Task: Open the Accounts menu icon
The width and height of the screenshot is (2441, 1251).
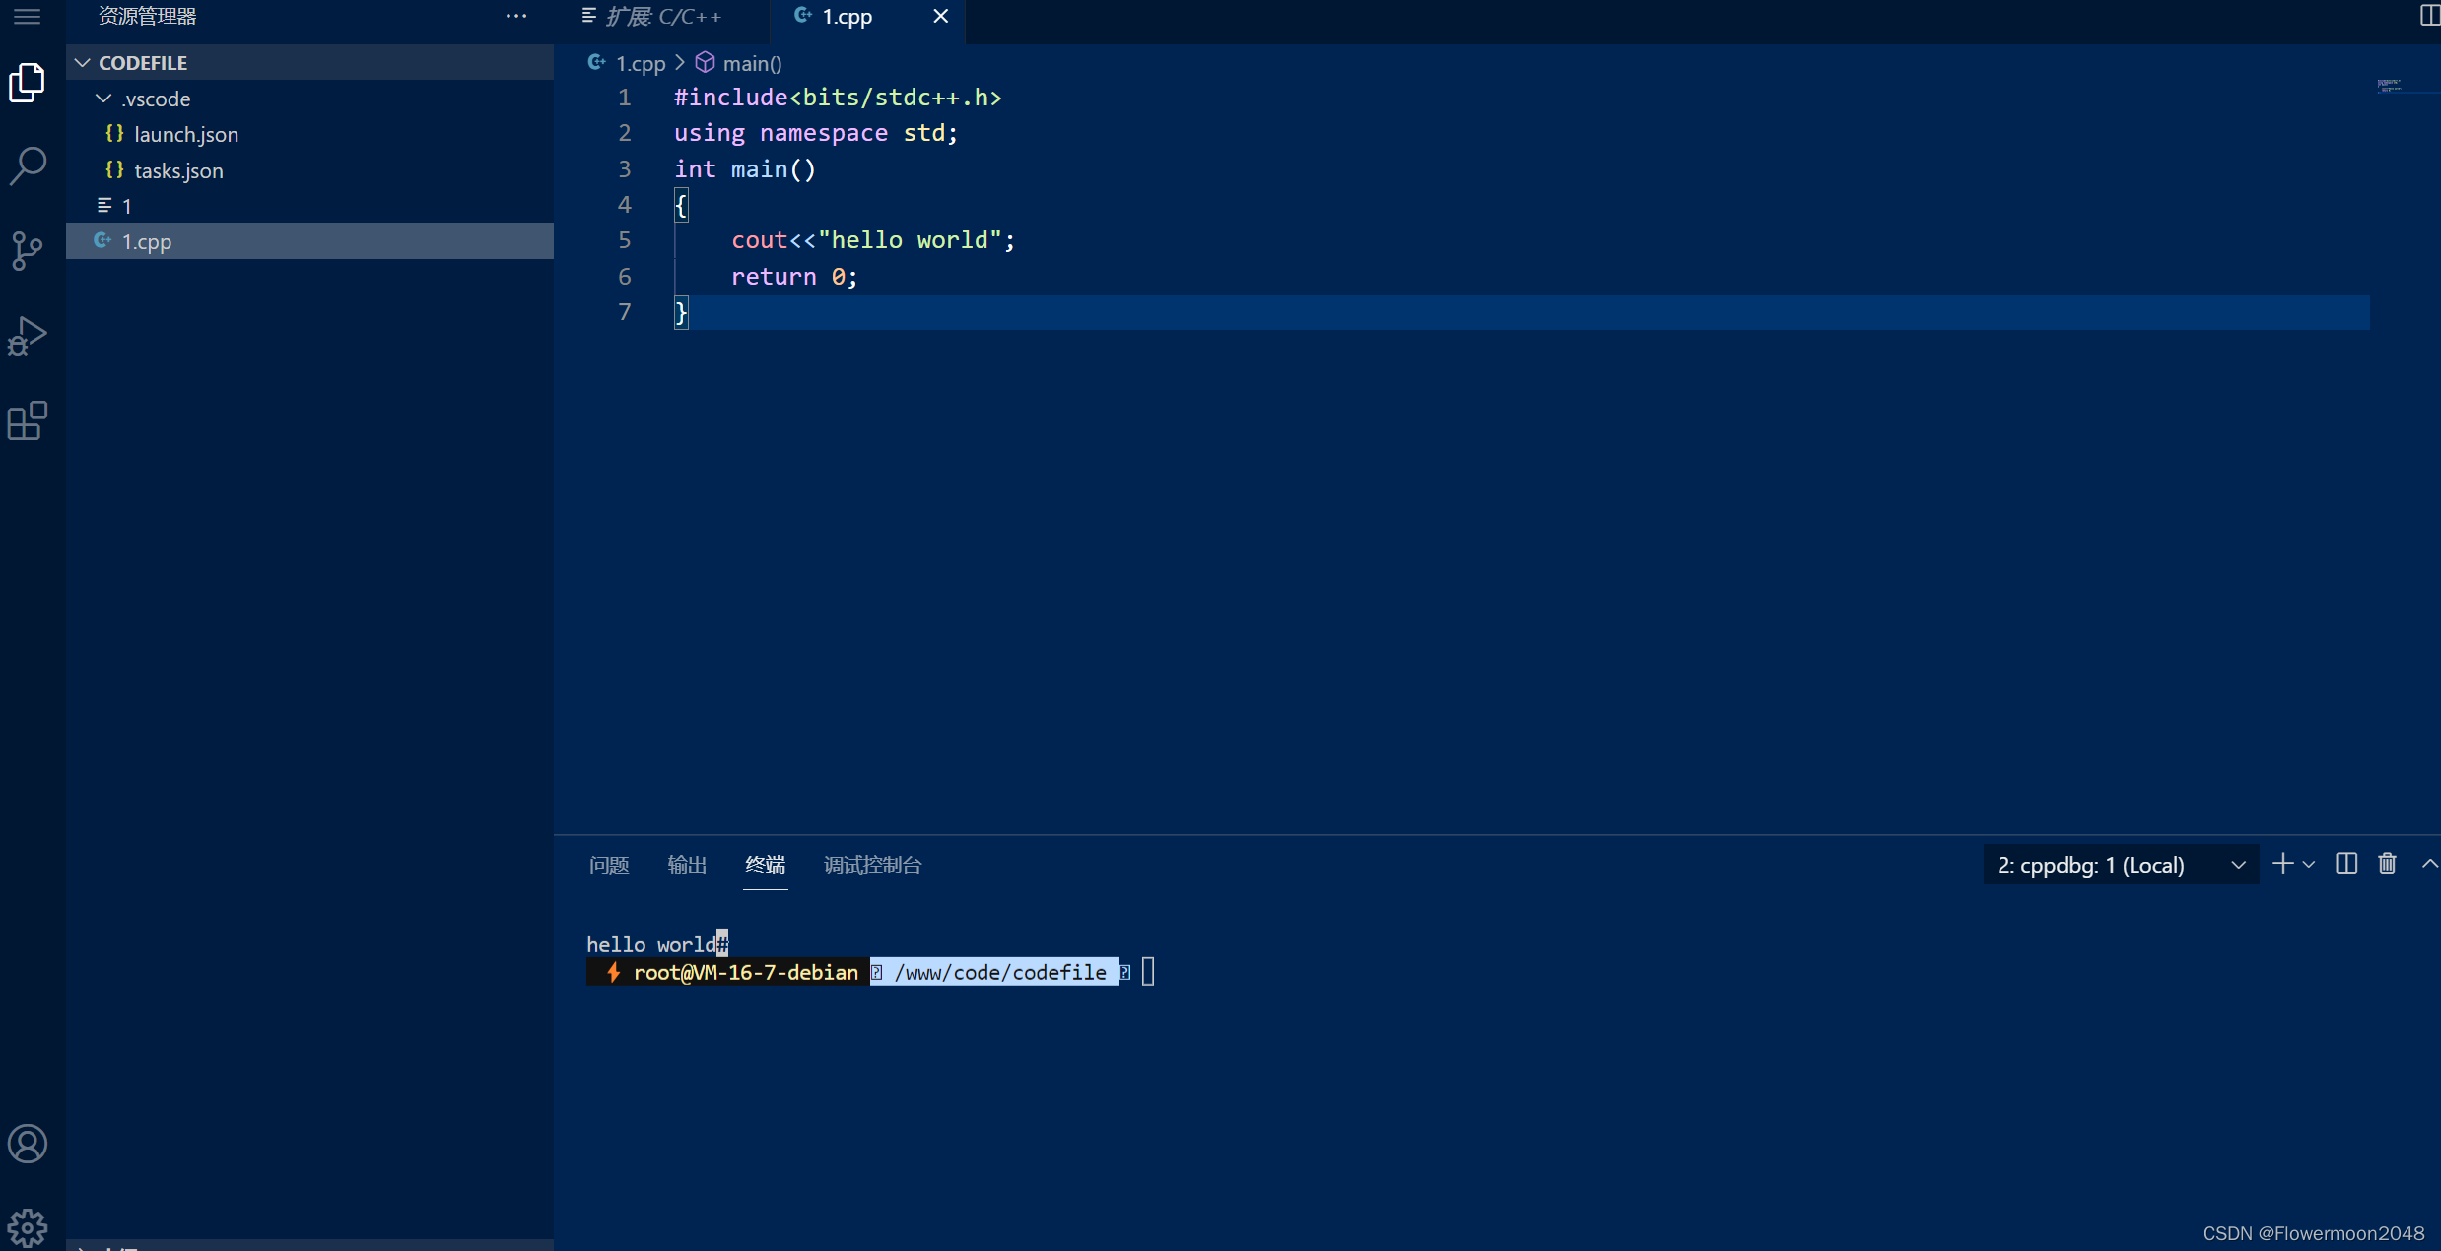Action: pyautogui.click(x=27, y=1144)
